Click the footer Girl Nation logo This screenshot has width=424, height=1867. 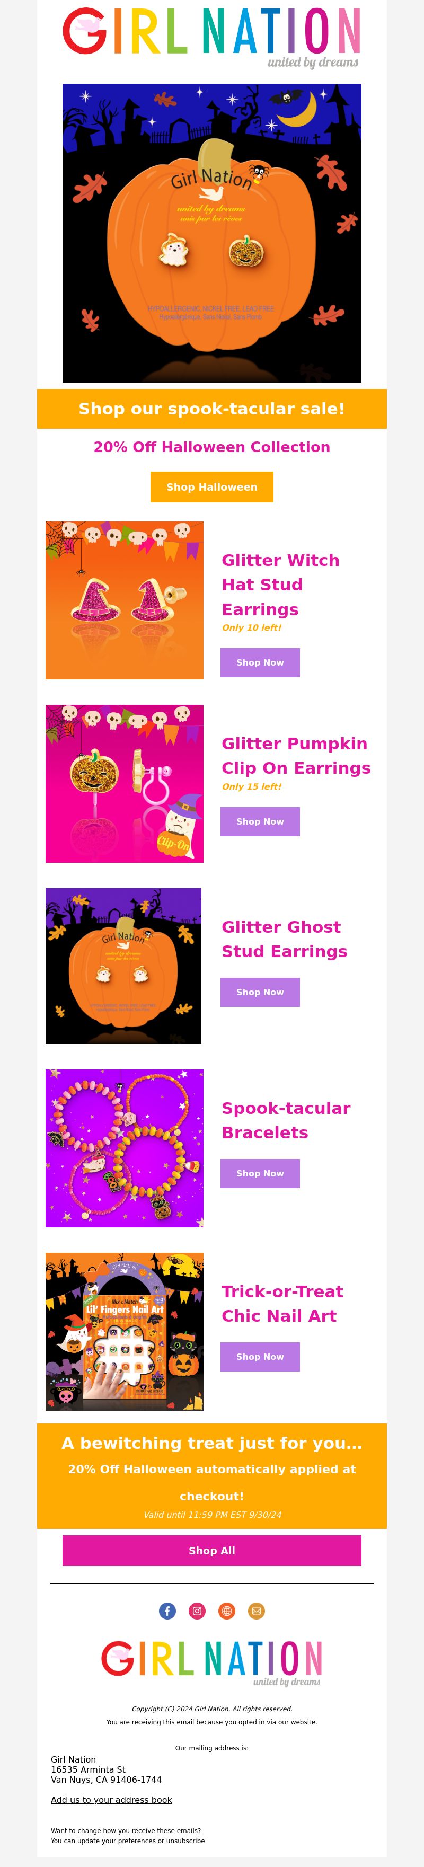pyautogui.click(x=211, y=1664)
